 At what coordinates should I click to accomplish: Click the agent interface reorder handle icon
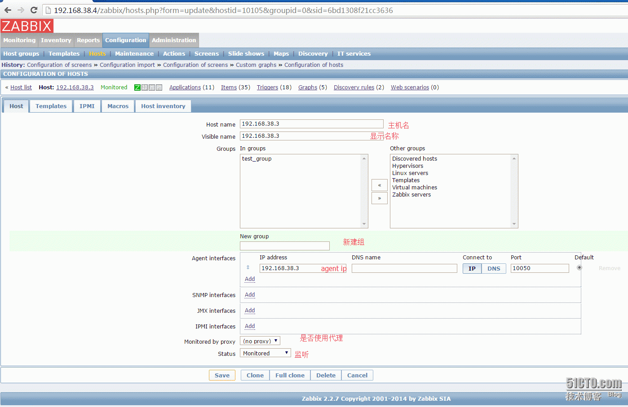click(248, 267)
